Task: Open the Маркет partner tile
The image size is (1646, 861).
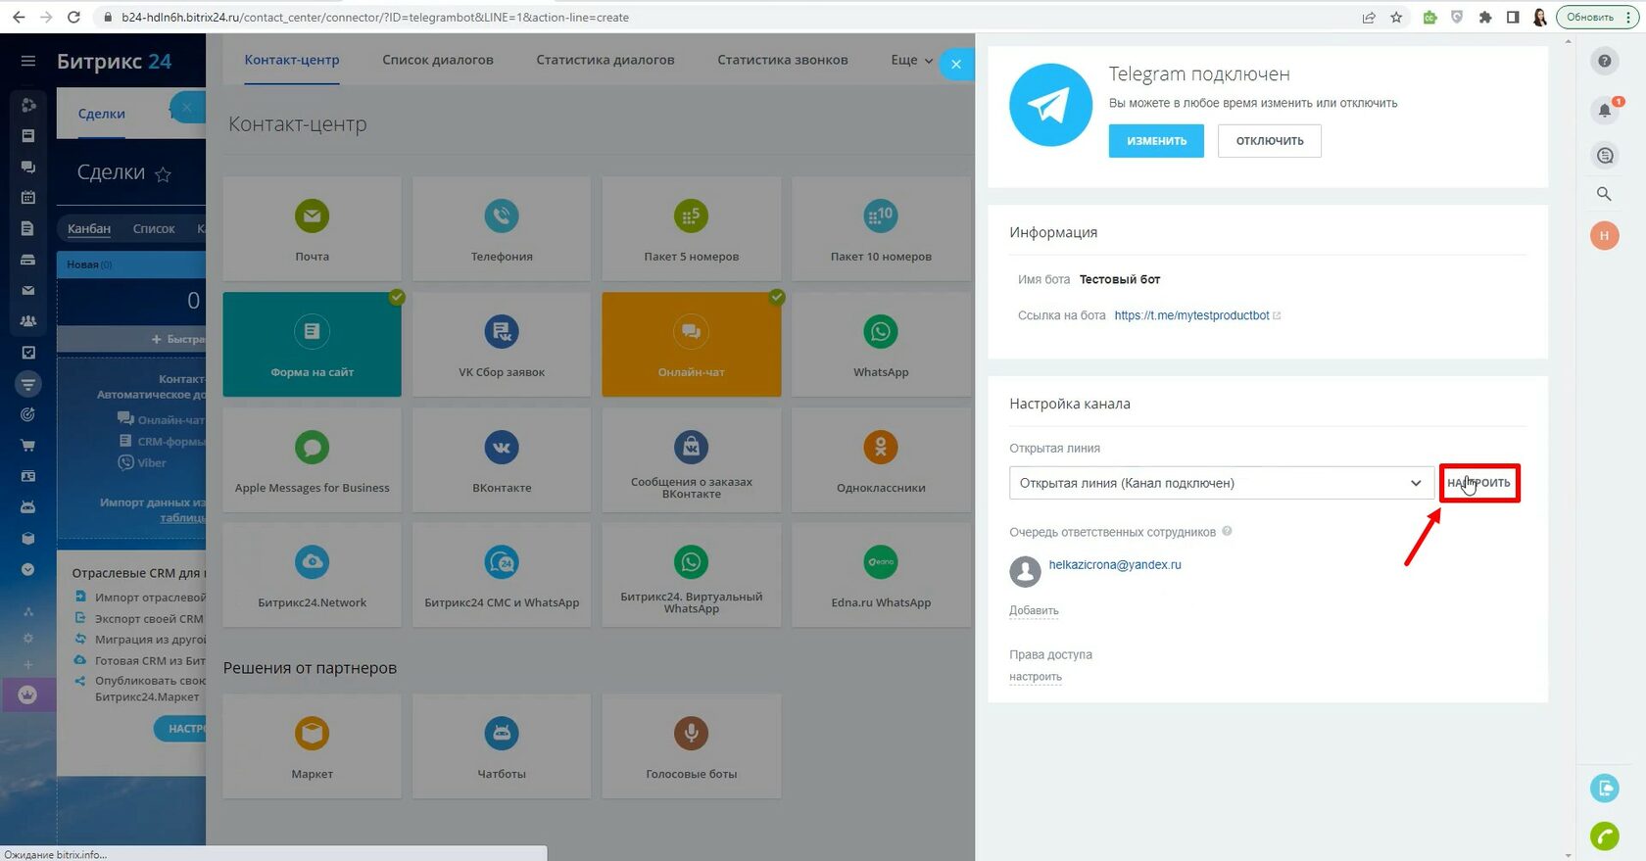Action: pos(312,746)
